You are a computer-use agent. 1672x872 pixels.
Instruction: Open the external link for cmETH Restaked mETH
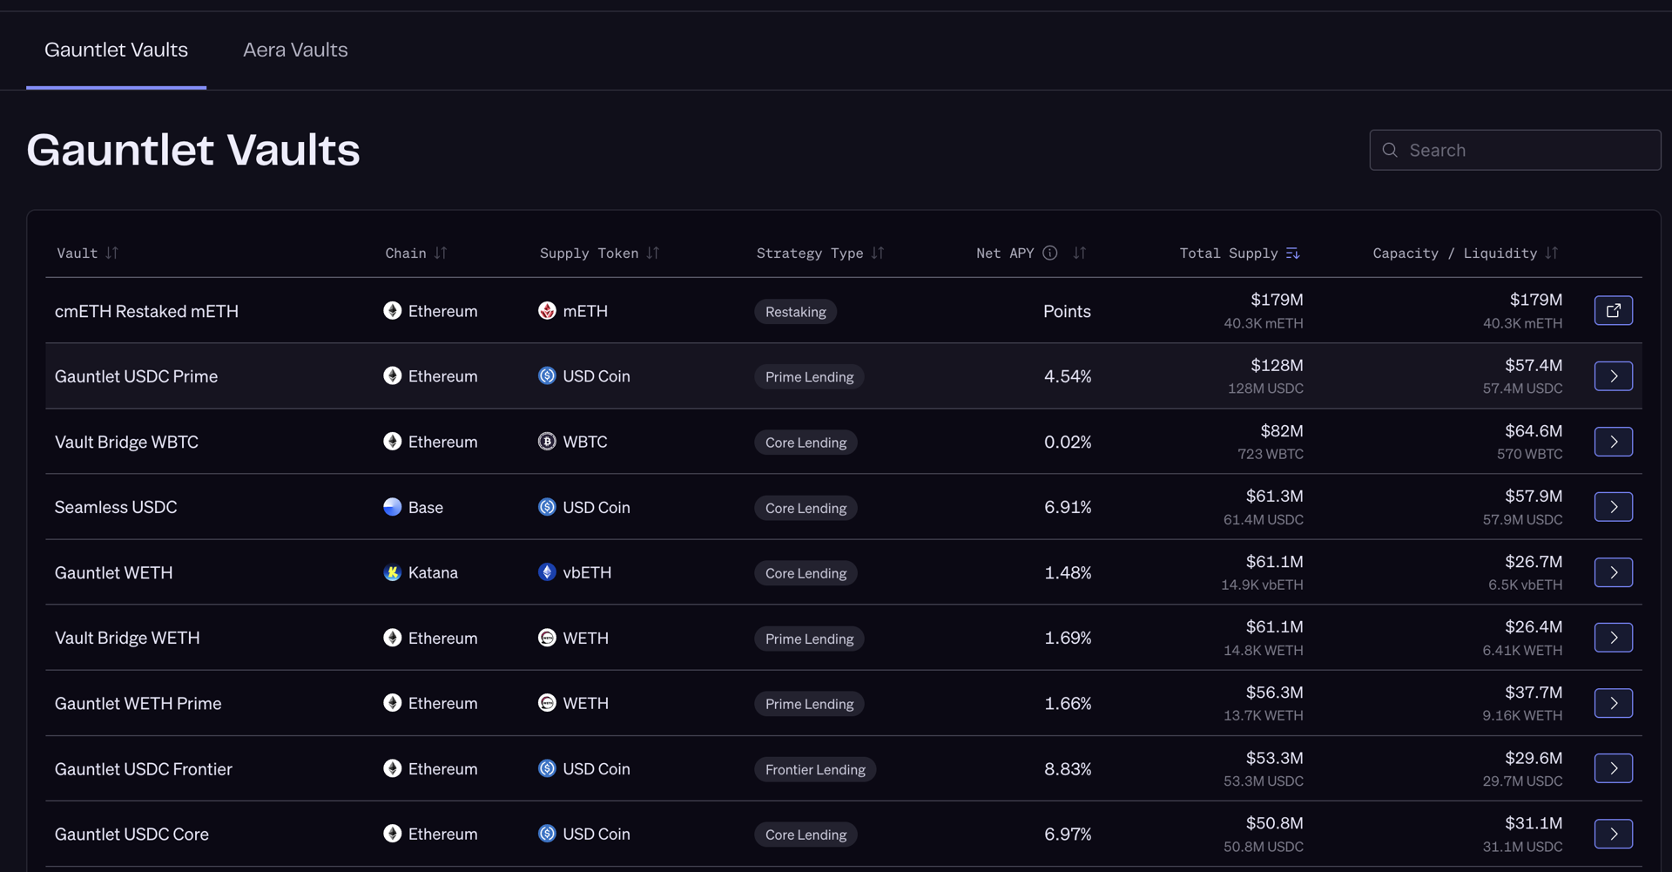click(1614, 310)
